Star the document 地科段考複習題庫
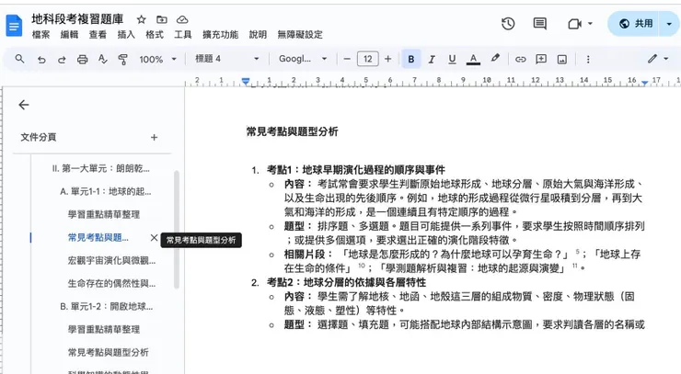Image resolution: width=681 pixels, height=374 pixels. (141, 19)
